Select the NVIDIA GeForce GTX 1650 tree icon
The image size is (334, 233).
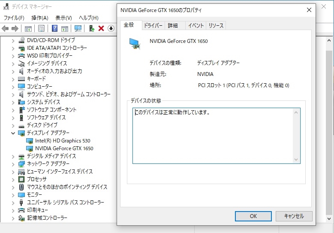pyautogui.click(x=30, y=148)
